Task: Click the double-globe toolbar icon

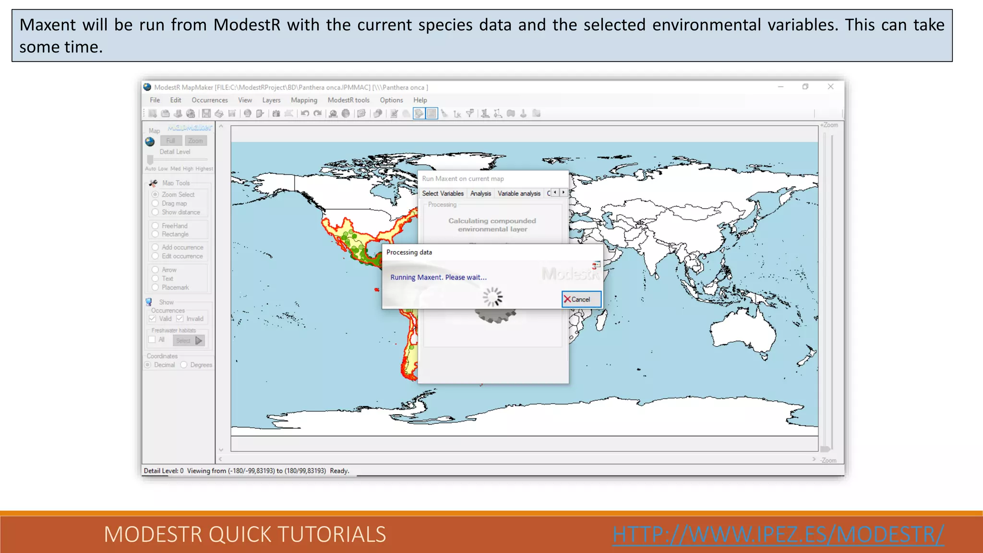Action: pos(378,113)
